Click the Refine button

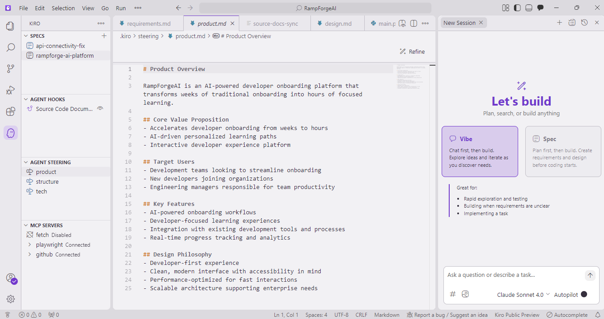(x=412, y=51)
